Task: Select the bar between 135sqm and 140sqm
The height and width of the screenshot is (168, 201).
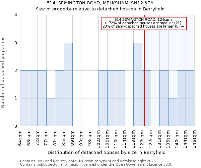Action: 173,112
